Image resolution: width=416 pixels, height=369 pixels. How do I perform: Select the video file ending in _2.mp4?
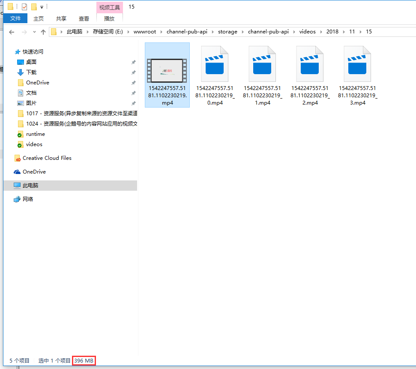[x=310, y=76]
